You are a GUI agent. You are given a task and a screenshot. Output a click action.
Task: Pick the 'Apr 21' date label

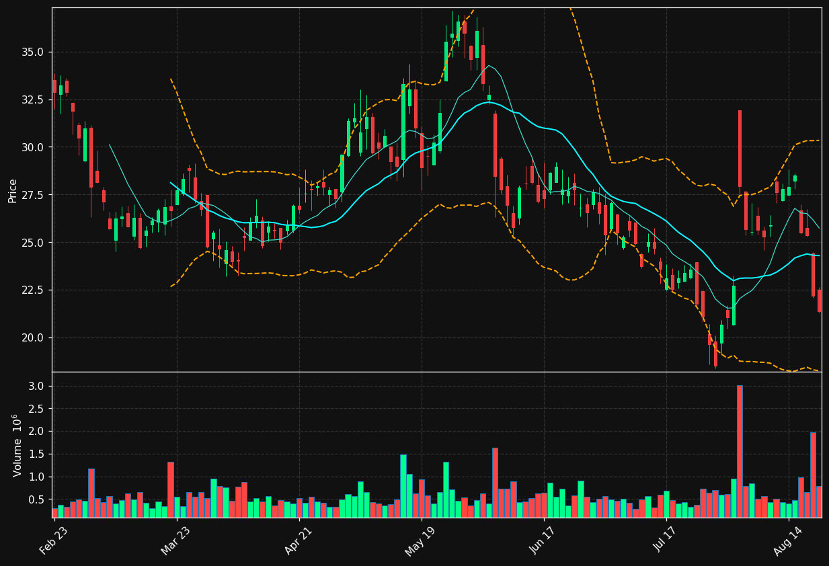click(297, 540)
